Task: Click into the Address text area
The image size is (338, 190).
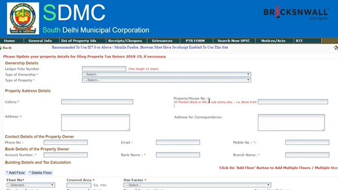Action: (95, 122)
